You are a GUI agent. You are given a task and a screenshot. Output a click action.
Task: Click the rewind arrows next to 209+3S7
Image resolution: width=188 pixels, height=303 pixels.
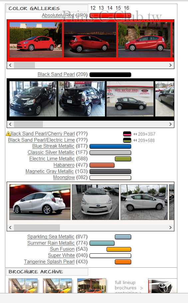(135, 134)
